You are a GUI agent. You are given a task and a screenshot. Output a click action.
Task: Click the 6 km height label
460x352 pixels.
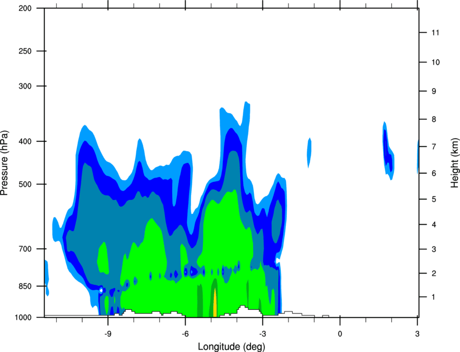tap(433, 173)
